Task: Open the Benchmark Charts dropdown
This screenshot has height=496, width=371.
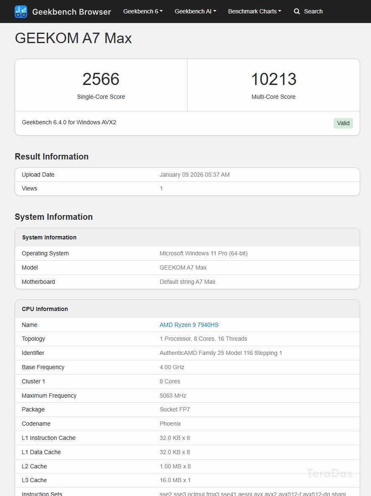Action: tap(255, 11)
